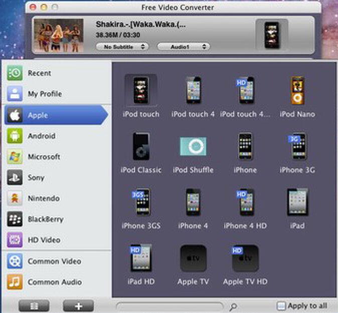Click the Shakira video thumbnail
Viewport: 338px width, 313px height.
tap(59, 36)
